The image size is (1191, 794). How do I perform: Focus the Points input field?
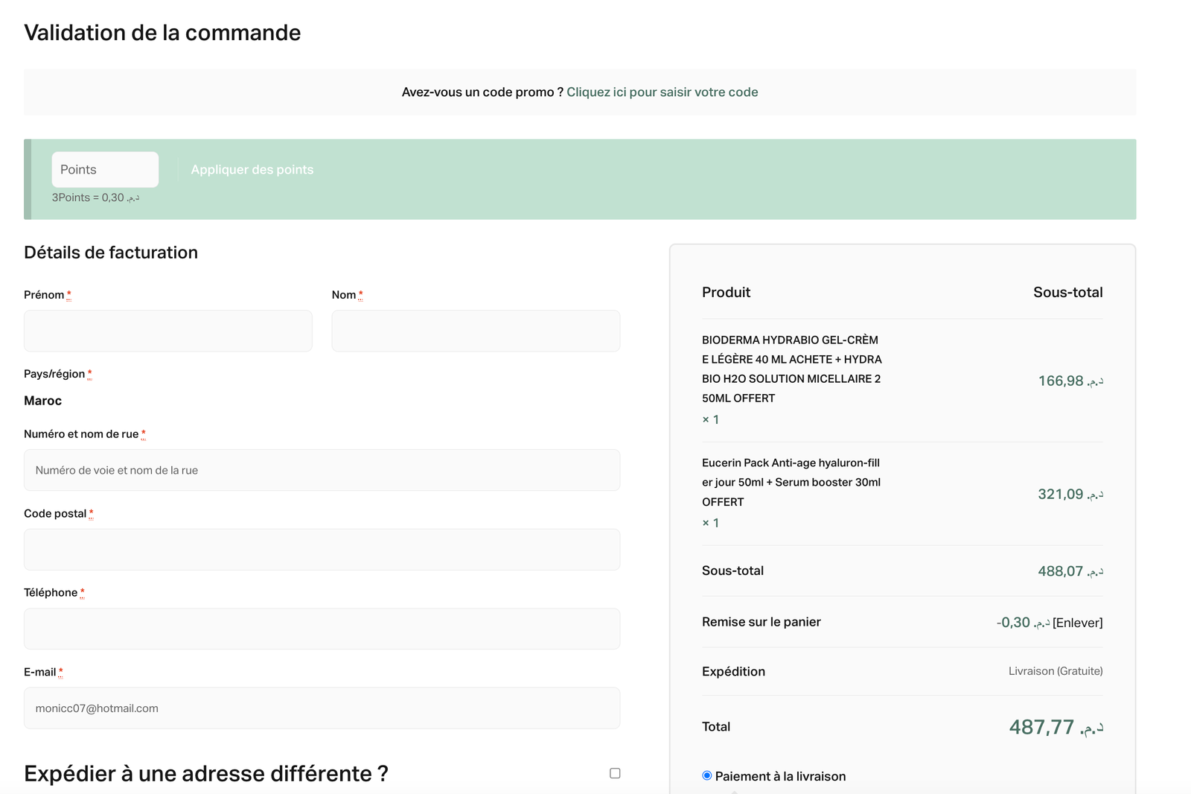coord(105,170)
